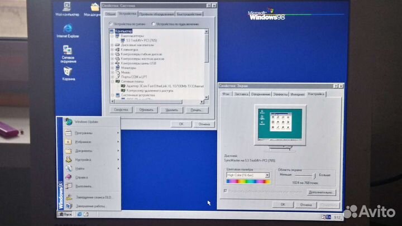Click the Завершение сеанса key icon

coord(69,197)
